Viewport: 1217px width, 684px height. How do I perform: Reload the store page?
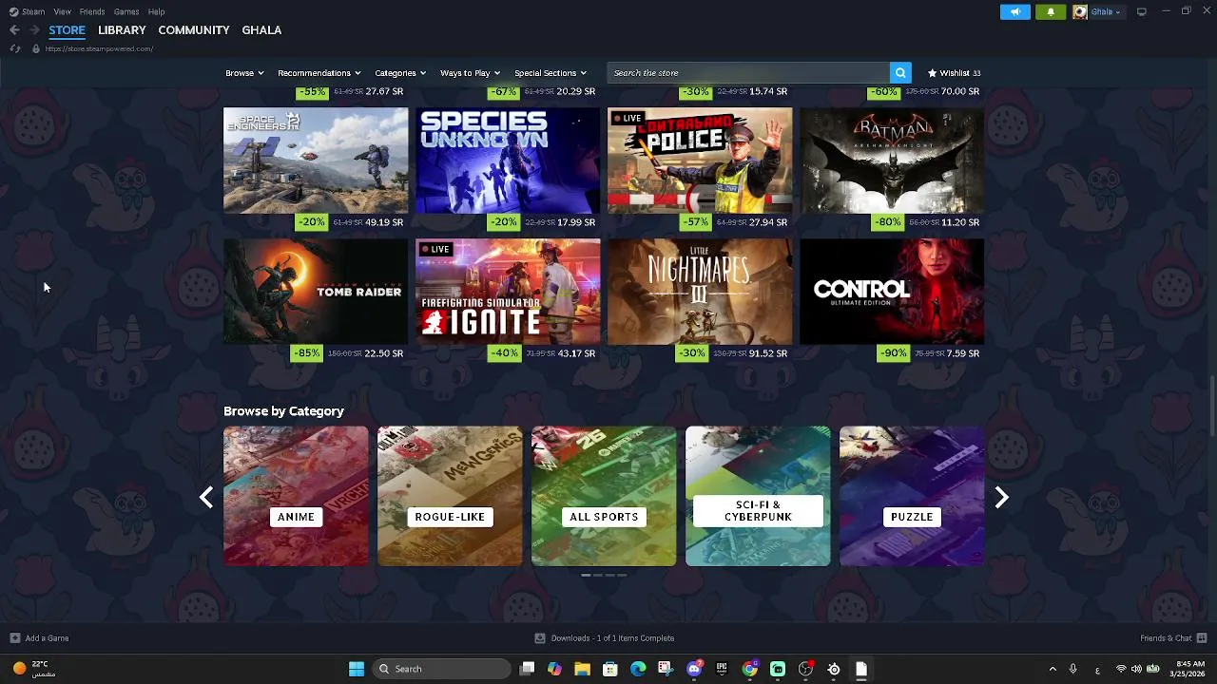(x=15, y=48)
